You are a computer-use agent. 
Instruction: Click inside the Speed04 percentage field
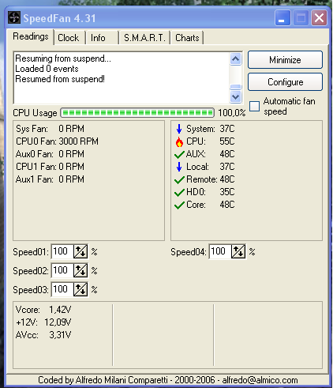point(220,251)
